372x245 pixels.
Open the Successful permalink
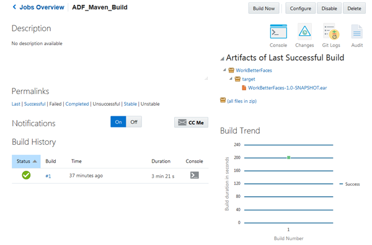[35, 104]
